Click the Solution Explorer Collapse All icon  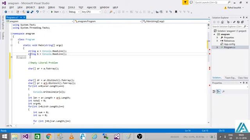coord(242,22)
